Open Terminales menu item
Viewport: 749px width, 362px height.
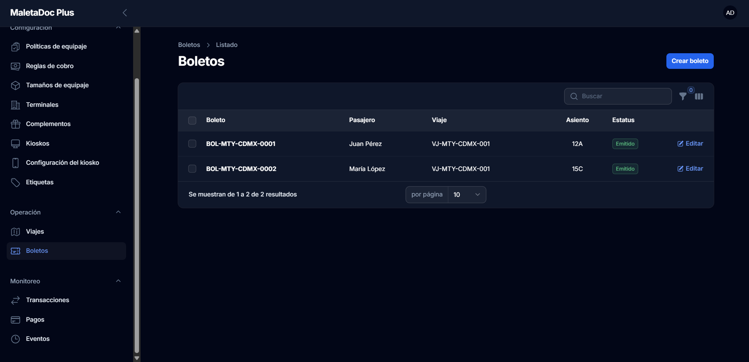[66, 105]
